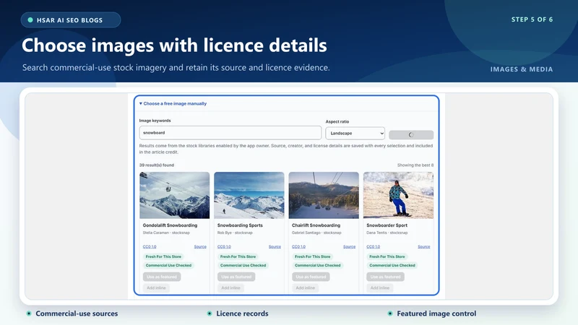Open Source link for Snowboarder Sport

pos(424,246)
